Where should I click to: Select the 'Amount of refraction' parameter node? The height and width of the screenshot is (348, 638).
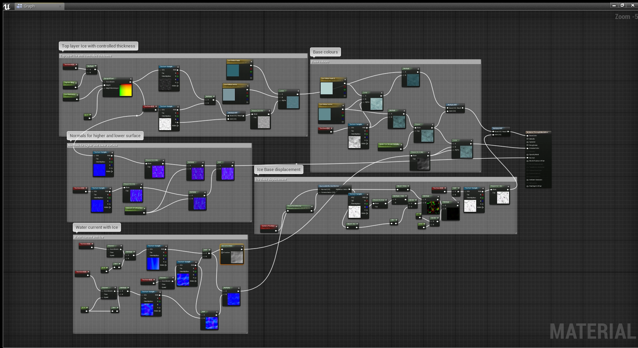coord(135,209)
